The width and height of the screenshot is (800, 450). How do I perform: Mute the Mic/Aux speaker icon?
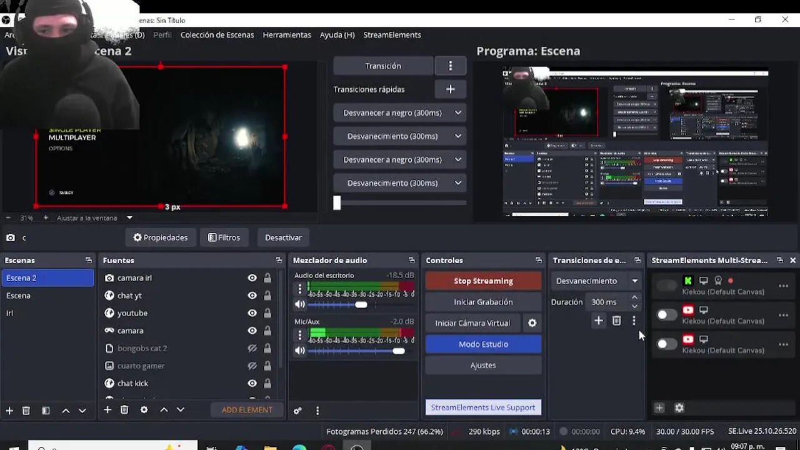(300, 351)
